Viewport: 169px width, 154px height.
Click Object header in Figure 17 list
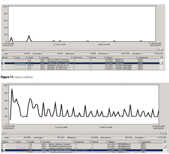pos(123,142)
